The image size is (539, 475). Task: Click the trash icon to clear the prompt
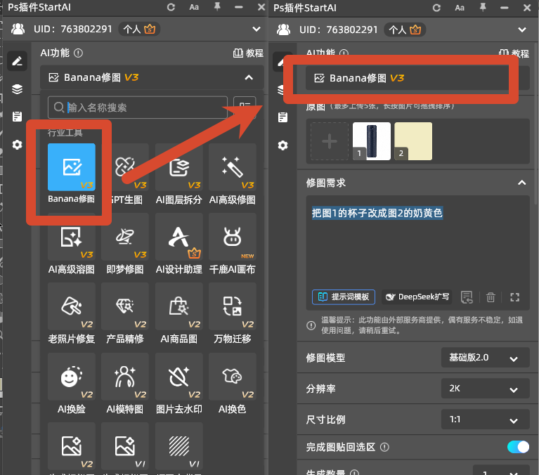click(x=491, y=297)
